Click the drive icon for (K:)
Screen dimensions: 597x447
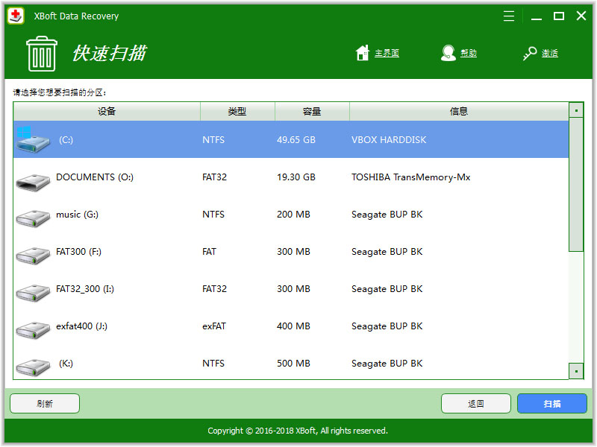pyautogui.click(x=33, y=367)
